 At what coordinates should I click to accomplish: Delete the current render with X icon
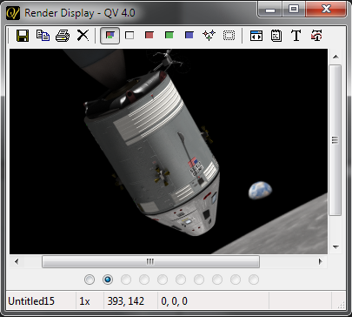pos(83,36)
